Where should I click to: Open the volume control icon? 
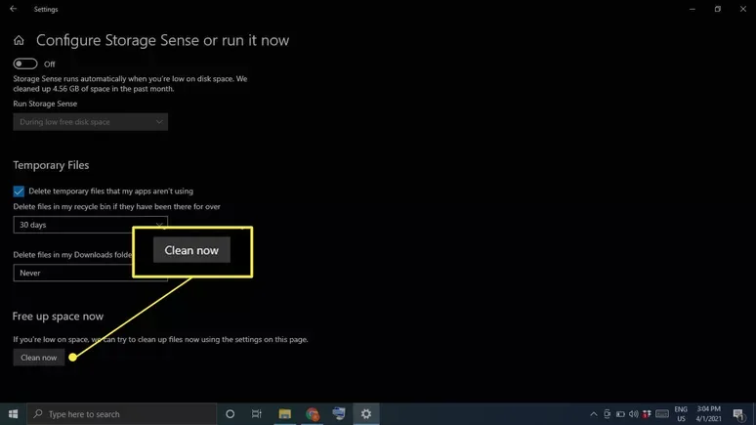[x=634, y=414]
